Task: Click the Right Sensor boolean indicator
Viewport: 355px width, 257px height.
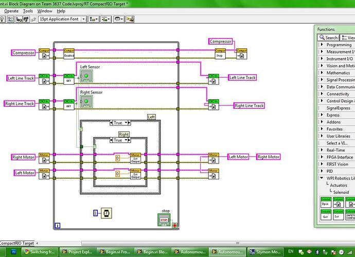Action: tap(86, 101)
